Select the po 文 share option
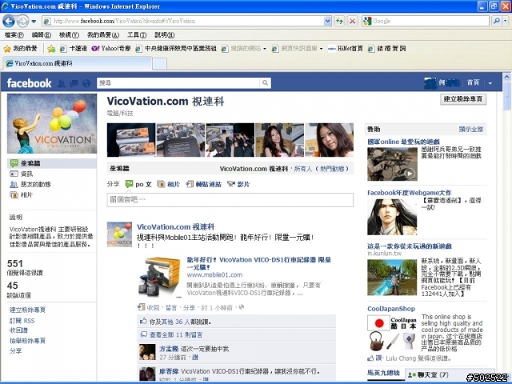 138,184
